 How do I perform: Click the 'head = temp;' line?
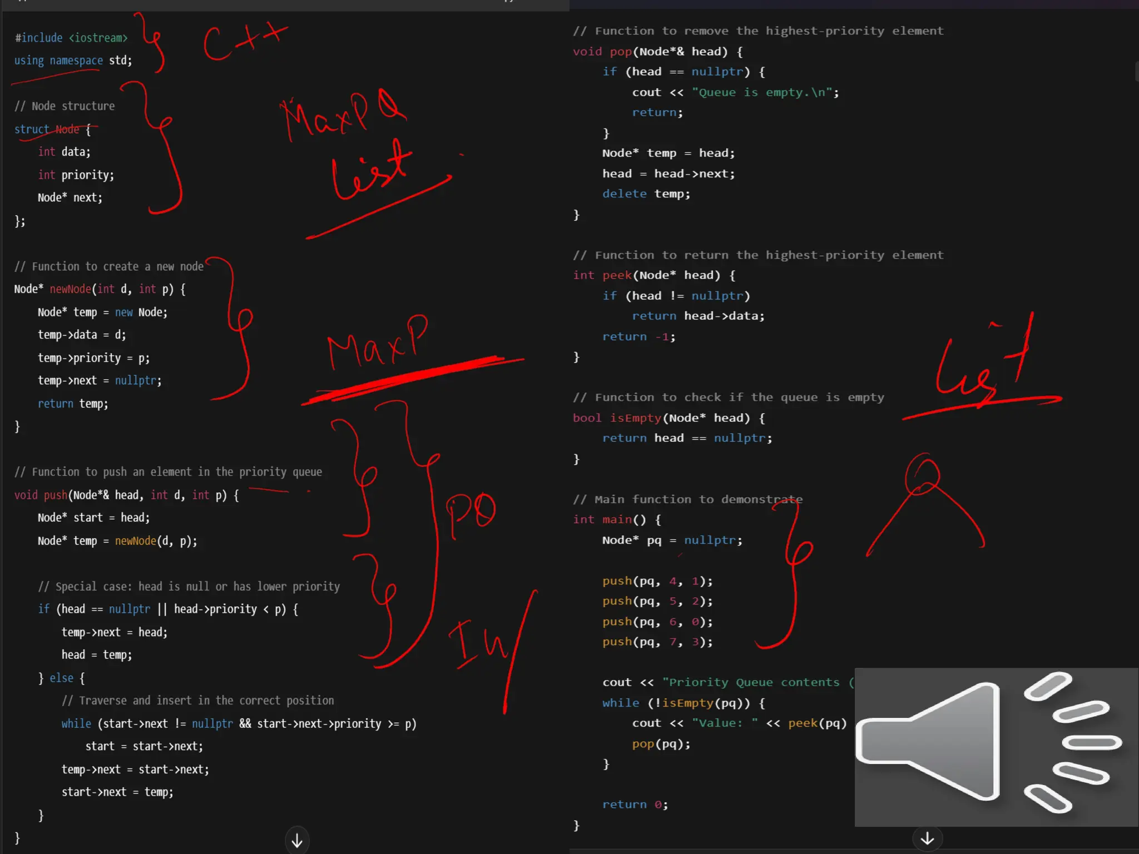97,655
